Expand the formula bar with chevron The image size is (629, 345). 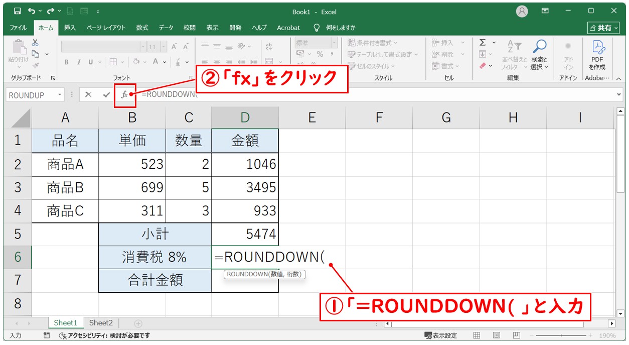click(x=619, y=94)
